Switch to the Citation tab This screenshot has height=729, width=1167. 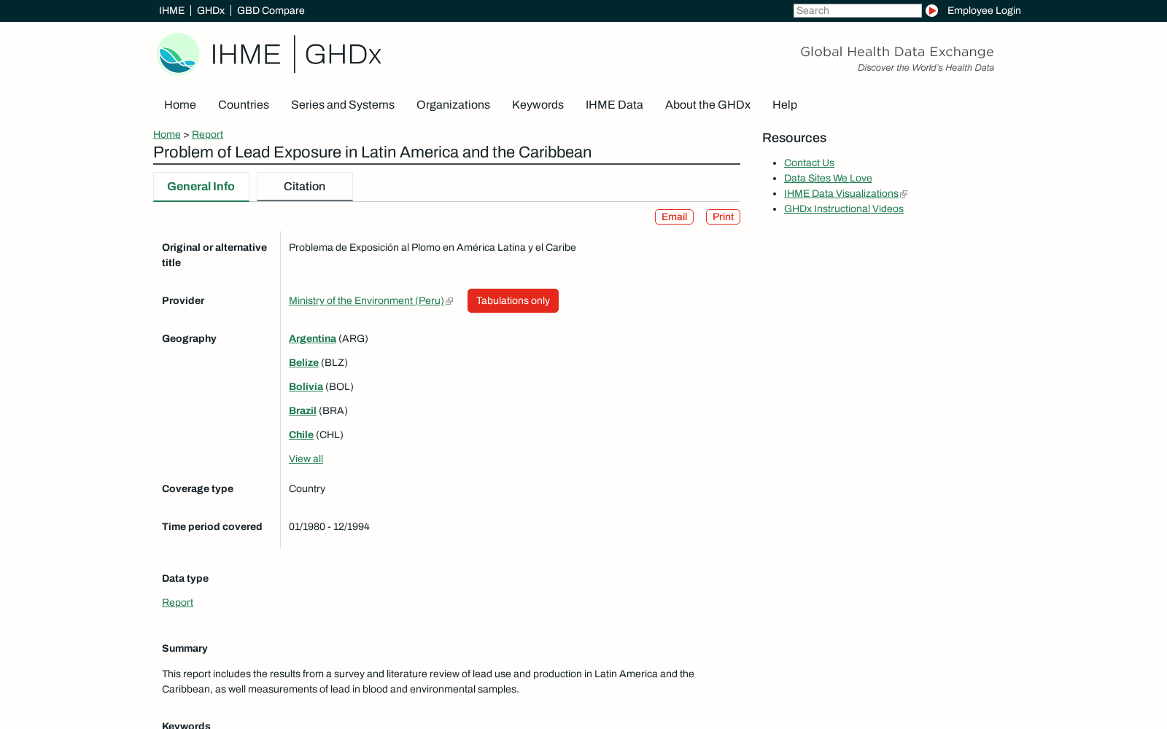(x=304, y=187)
